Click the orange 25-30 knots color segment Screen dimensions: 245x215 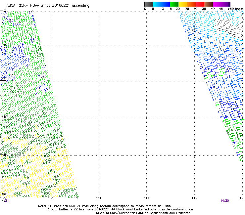pos(191,4)
